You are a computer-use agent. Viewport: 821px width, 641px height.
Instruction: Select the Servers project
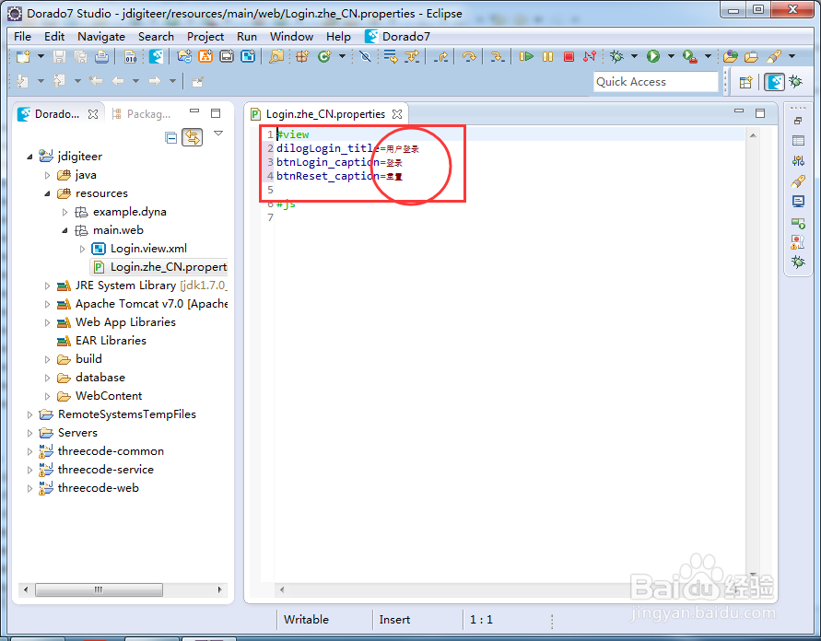(x=68, y=433)
